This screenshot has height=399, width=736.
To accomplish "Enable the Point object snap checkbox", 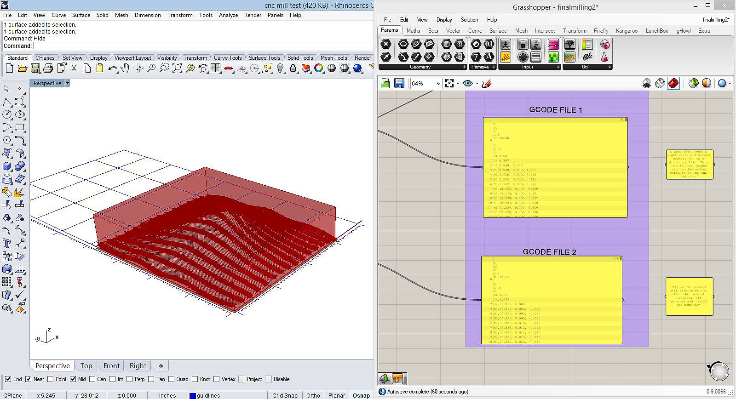I will tap(51, 379).
